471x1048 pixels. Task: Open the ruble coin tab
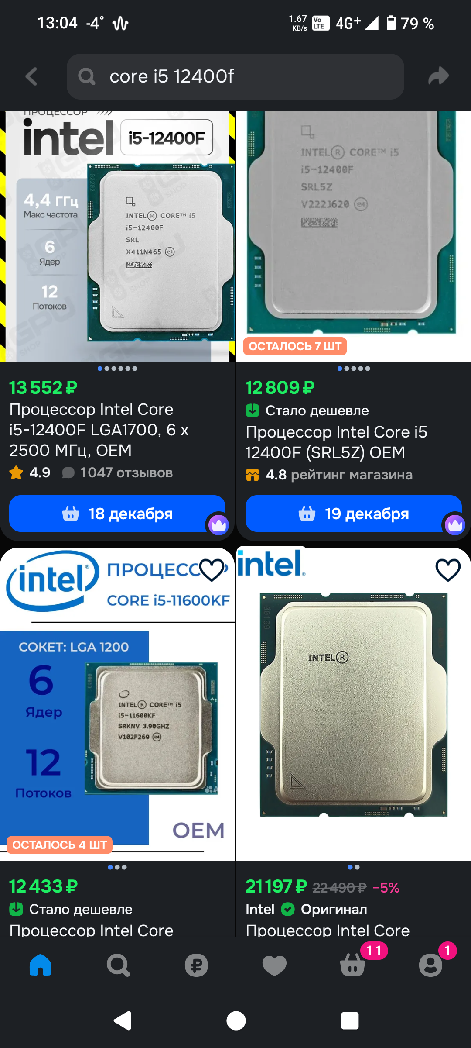(196, 965)
